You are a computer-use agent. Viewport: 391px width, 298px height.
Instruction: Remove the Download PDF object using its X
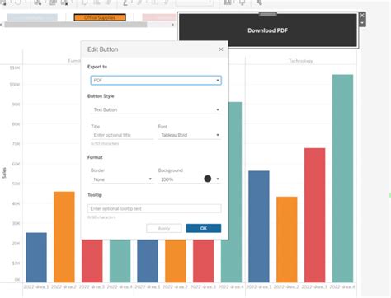362,16
